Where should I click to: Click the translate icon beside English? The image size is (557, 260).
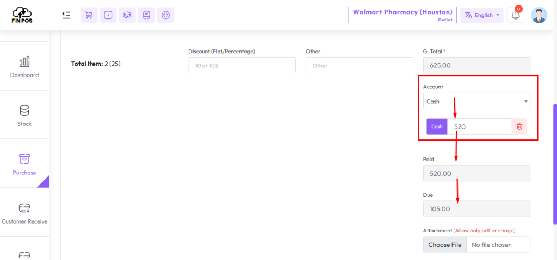468,15
